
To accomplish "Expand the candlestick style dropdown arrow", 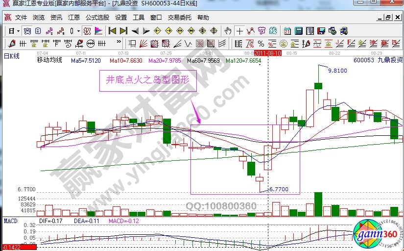I will [x=78, y=31].
